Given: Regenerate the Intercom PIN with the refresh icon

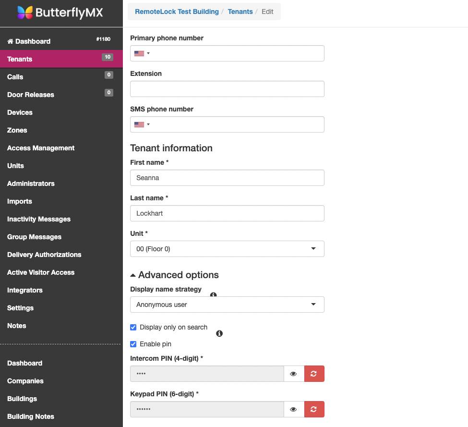Looking at the screenshot, I should click(314, 373).
